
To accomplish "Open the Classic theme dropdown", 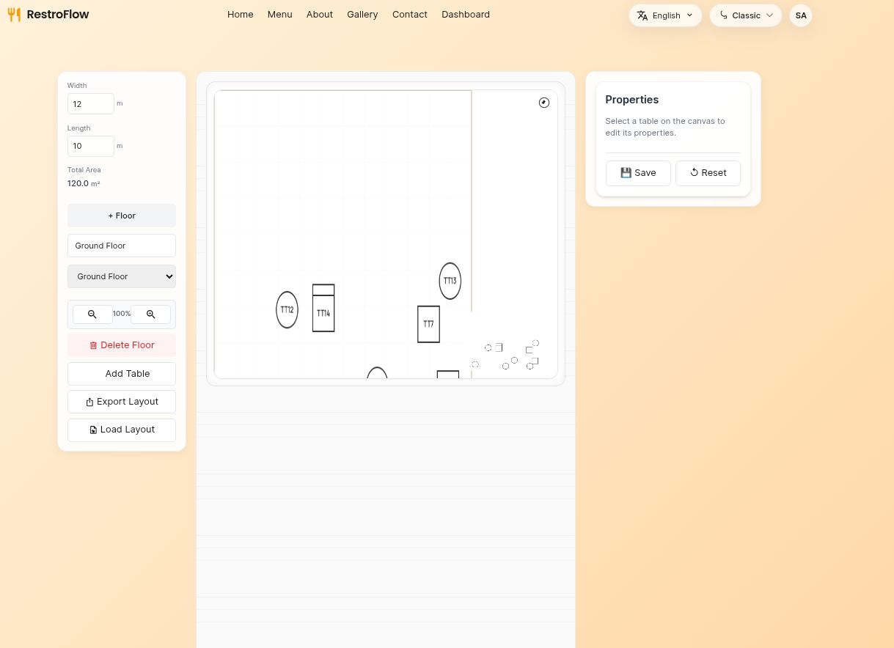I will pos(745,15).
